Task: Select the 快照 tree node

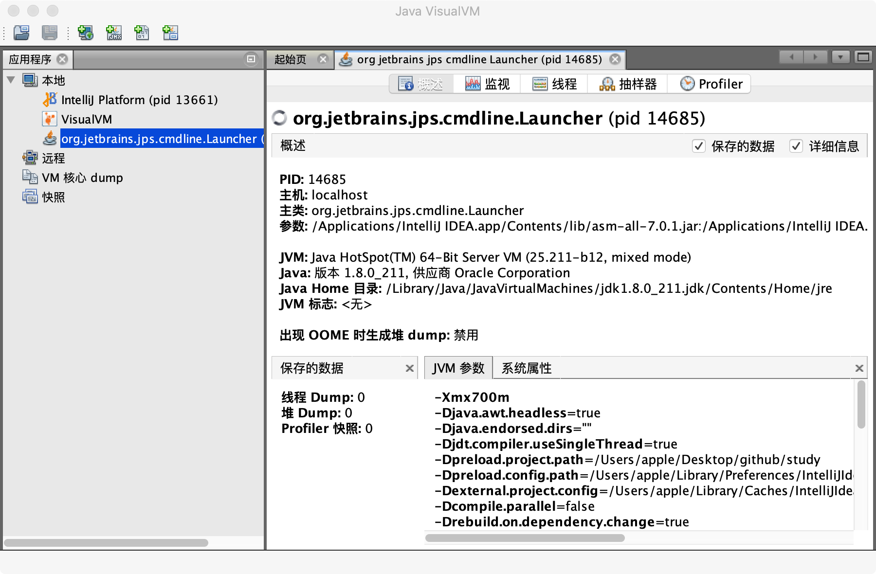Action: click(x=53, y=197)
